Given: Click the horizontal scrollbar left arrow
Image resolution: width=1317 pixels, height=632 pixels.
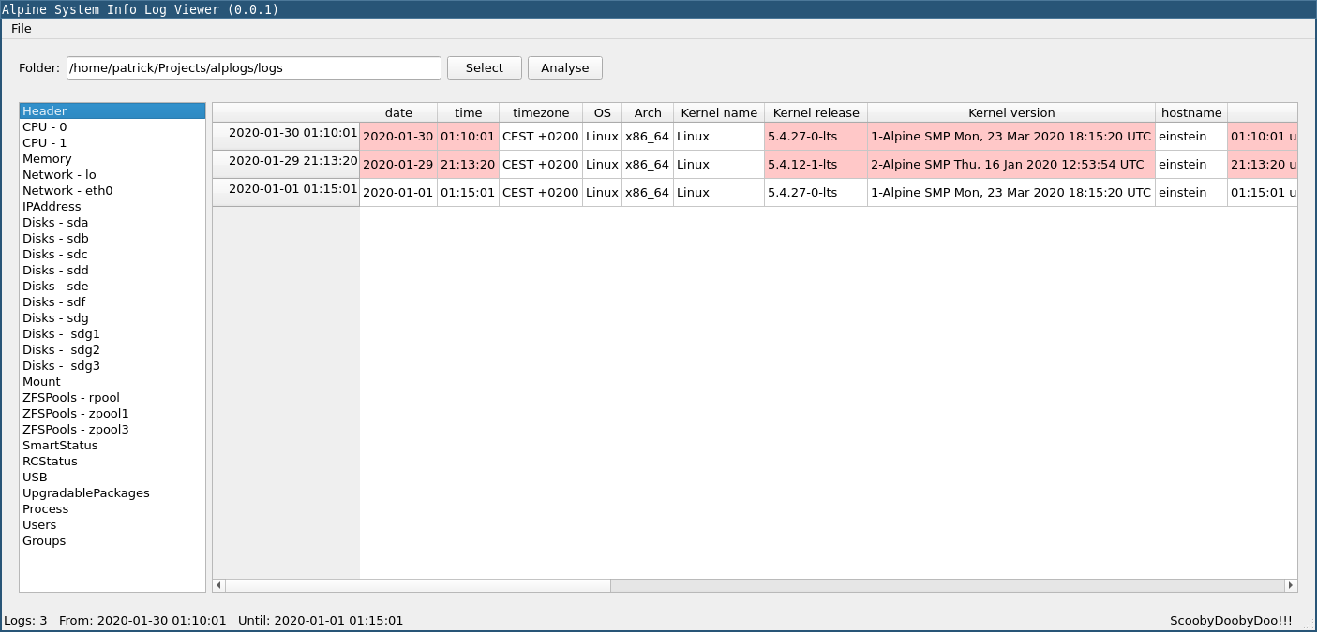Looking at the screenshot, I should point(219,585).
